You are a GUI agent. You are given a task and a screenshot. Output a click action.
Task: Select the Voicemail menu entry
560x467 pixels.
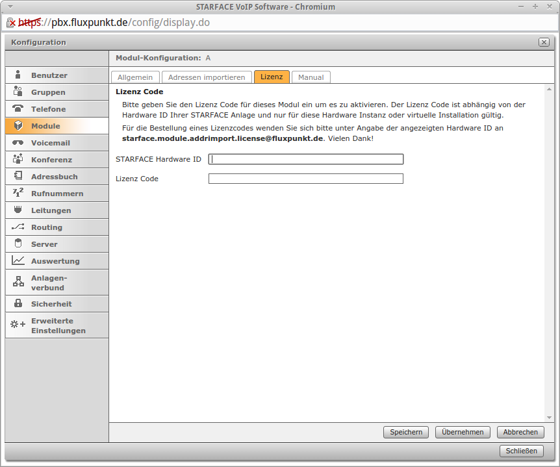pos(57,143)
